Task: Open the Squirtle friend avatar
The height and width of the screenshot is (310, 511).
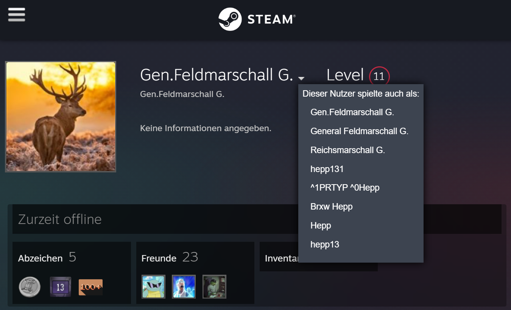Action: click(x=154, y=287)
